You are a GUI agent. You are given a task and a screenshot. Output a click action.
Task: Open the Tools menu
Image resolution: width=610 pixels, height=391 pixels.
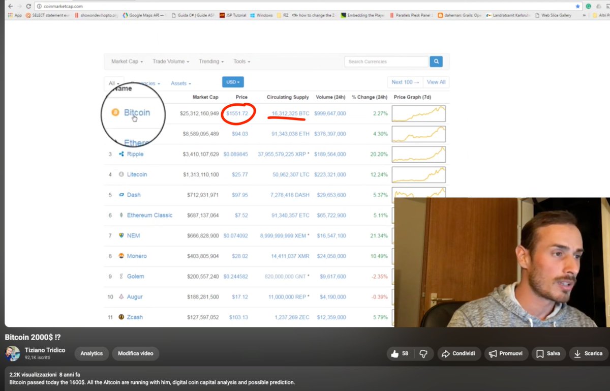click(x=241, y=62)
